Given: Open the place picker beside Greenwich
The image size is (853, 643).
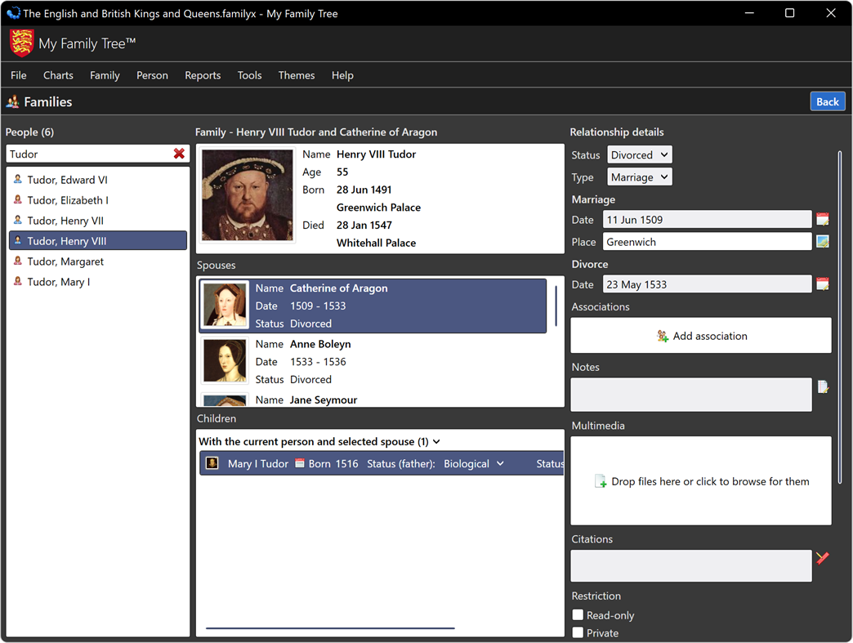Looking at the screenshot, I should coord(822,241).
